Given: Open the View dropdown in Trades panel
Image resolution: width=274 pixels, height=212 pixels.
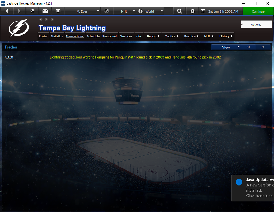Looking at the screenshot, I should pos(226,47).
